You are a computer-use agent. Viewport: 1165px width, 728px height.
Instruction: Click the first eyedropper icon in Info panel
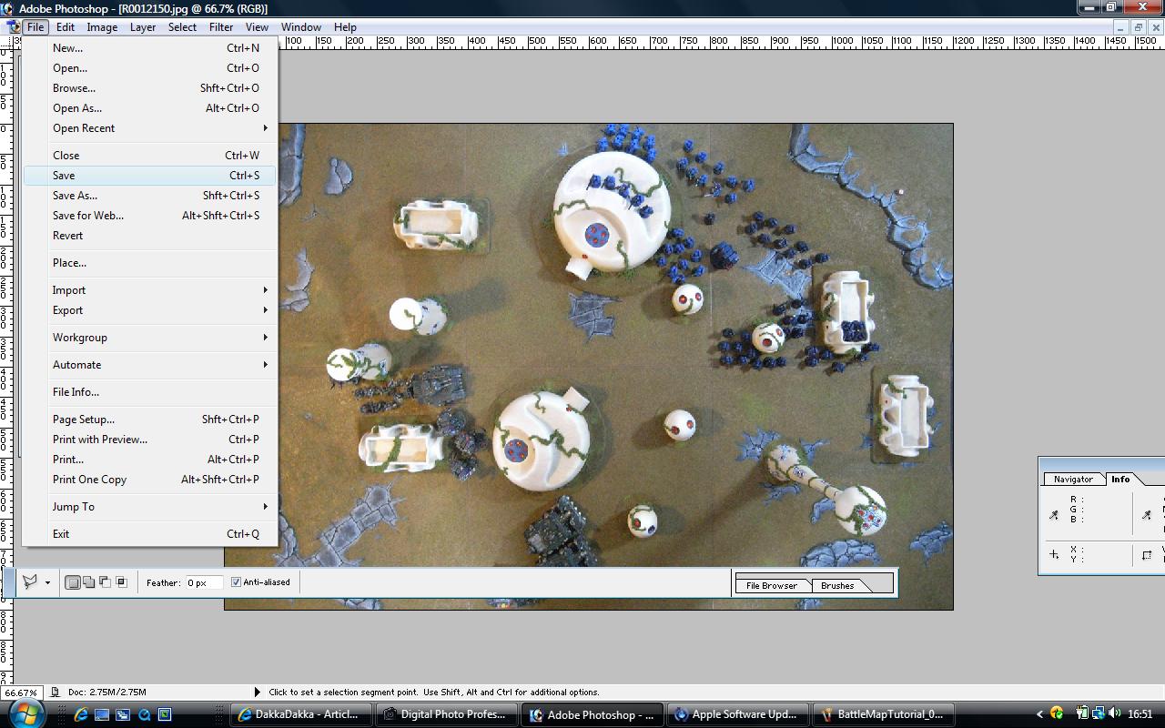[1054, 515]
